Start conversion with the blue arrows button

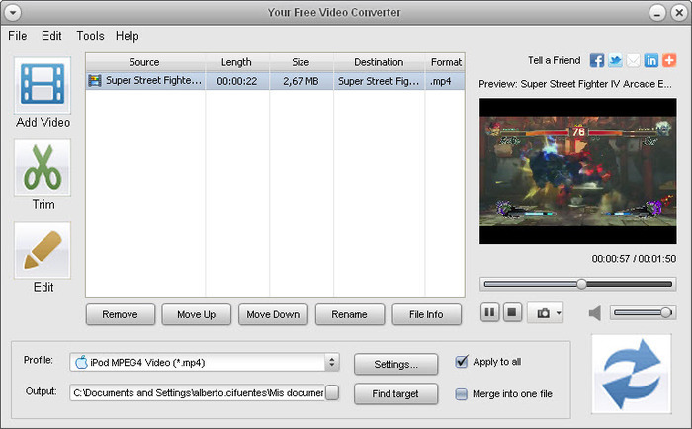pyautogui.click(x=631, y=374)
